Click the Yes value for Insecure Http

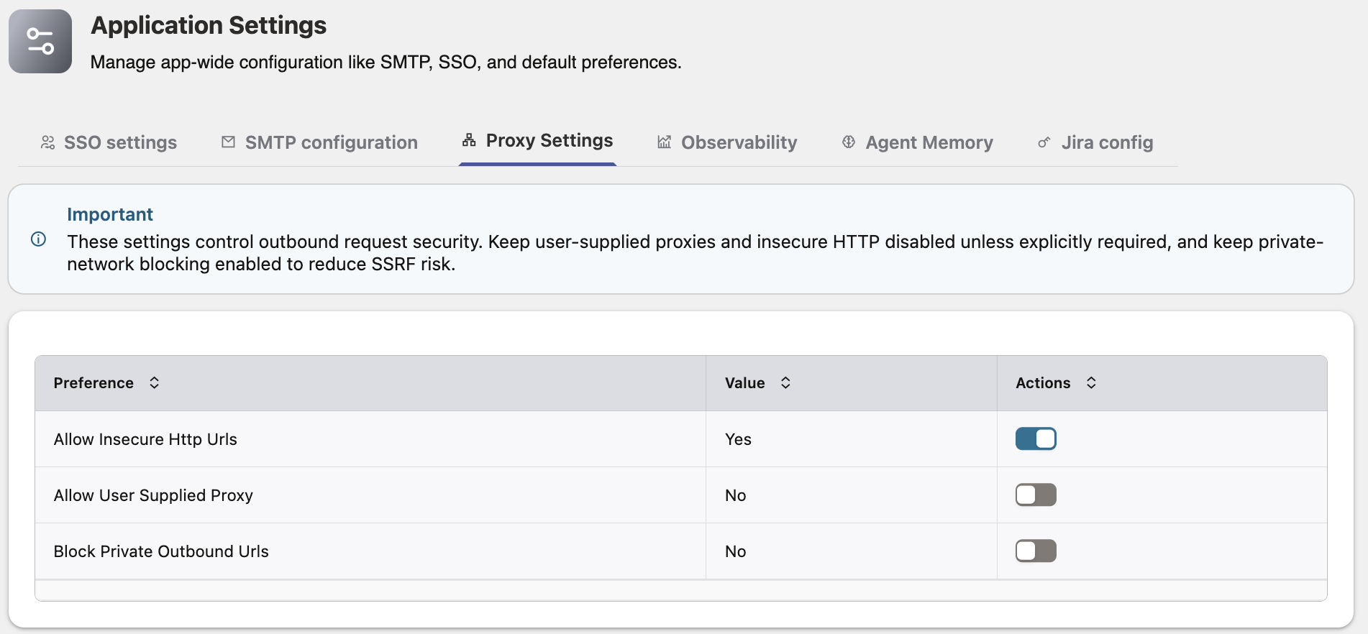pyautogui.click(x=738, y=439)
